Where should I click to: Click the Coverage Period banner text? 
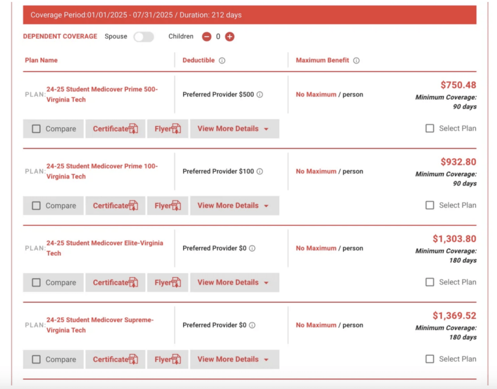(136, 15)
